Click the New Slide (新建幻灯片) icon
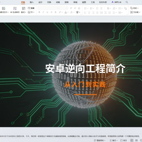Screen dimensions: 142x142 pos(4,8)
